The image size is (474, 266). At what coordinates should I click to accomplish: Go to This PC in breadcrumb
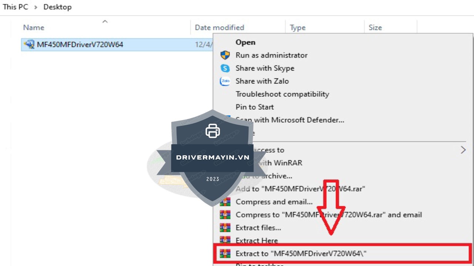(x=15, y=7)
